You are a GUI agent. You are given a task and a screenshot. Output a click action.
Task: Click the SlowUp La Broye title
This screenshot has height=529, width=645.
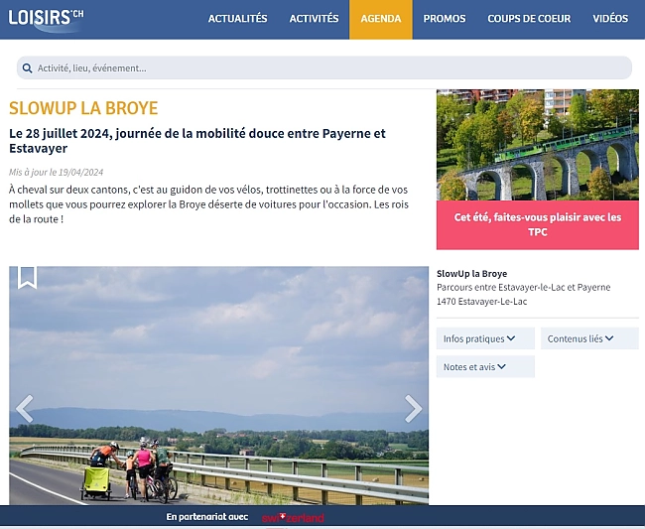click(x=83, y=108)
